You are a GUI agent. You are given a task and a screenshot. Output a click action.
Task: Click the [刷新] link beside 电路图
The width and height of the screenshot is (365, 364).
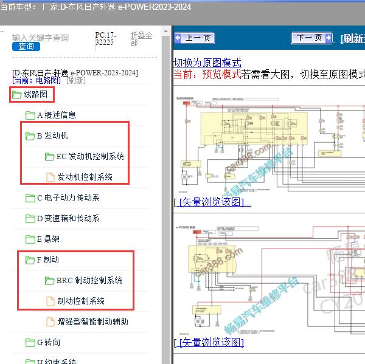[x=76, y=80]
